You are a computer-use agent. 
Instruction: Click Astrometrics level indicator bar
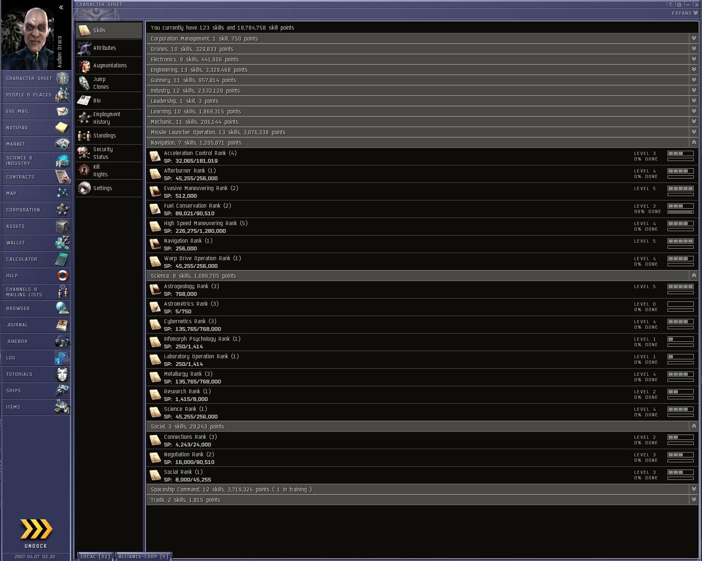(681, 304)
